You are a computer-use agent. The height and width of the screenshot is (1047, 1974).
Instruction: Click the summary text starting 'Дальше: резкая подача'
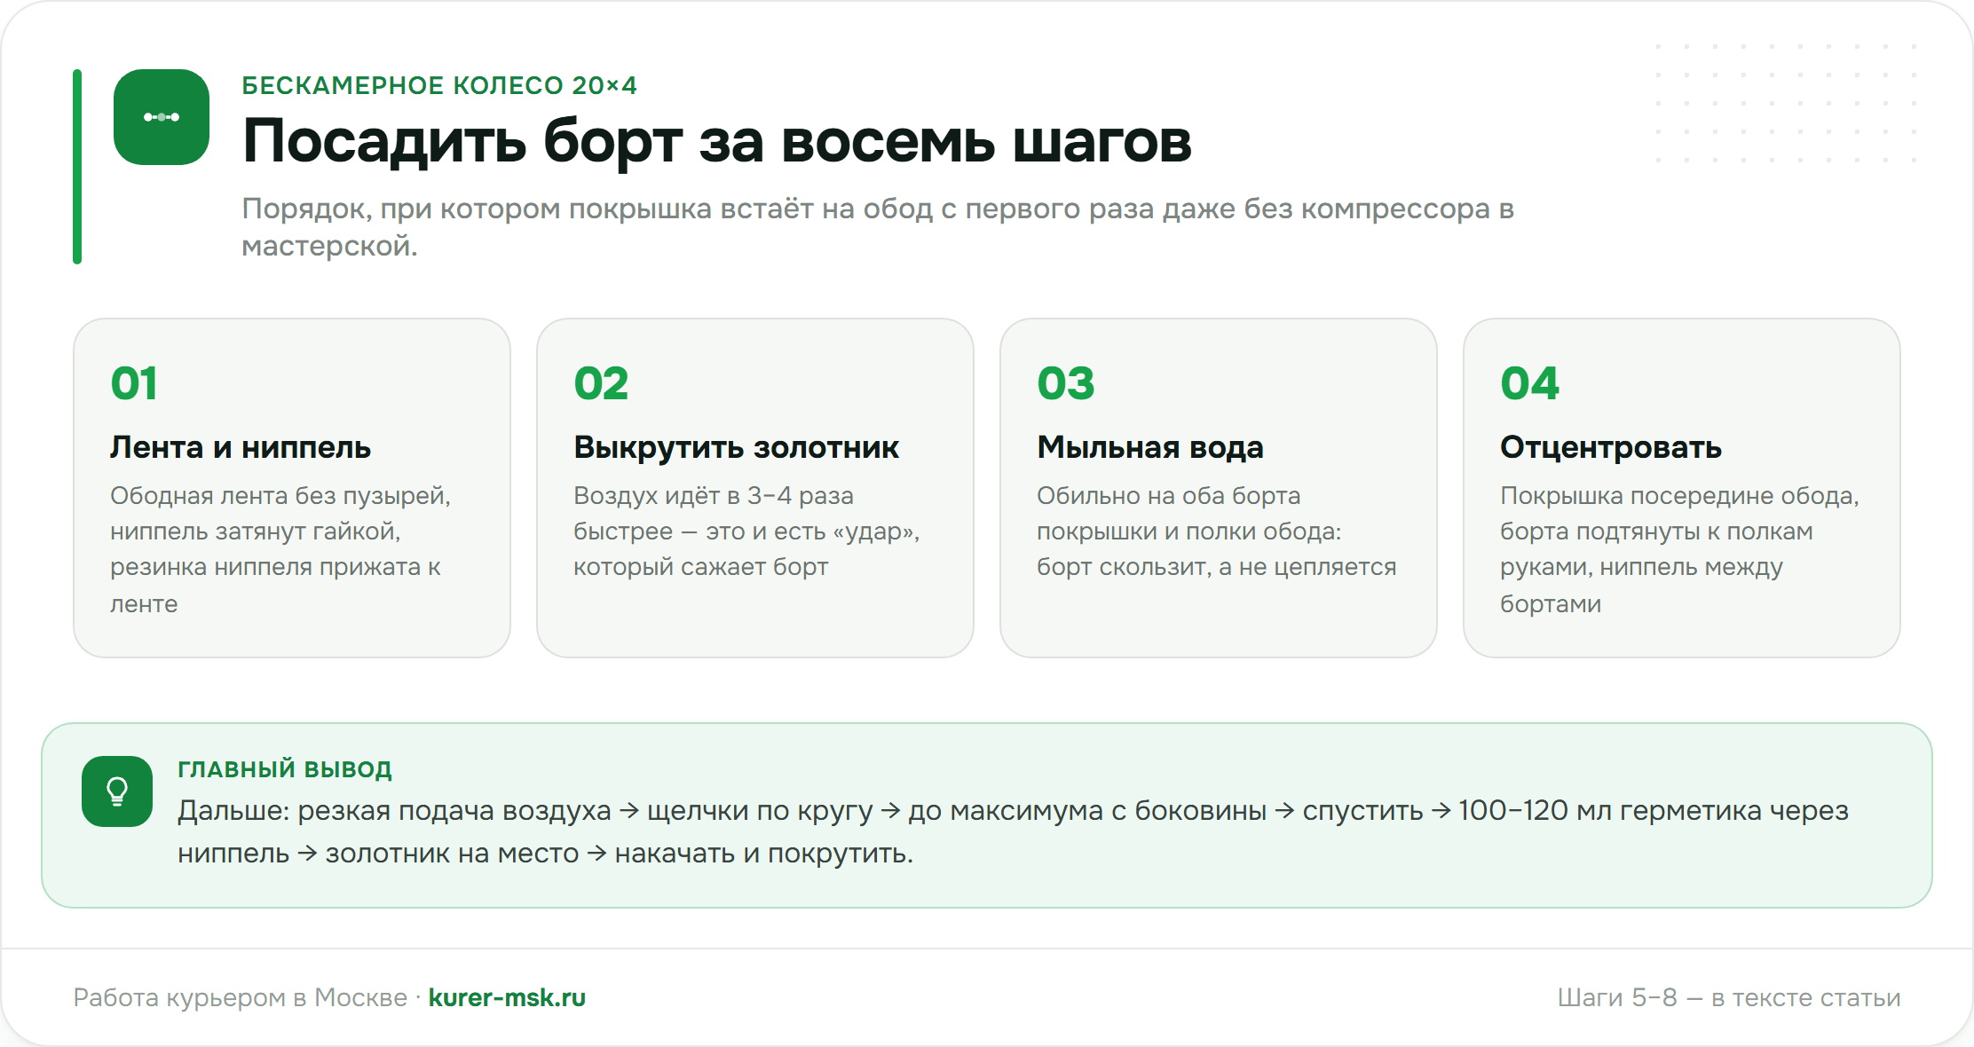pos(1013,831)
